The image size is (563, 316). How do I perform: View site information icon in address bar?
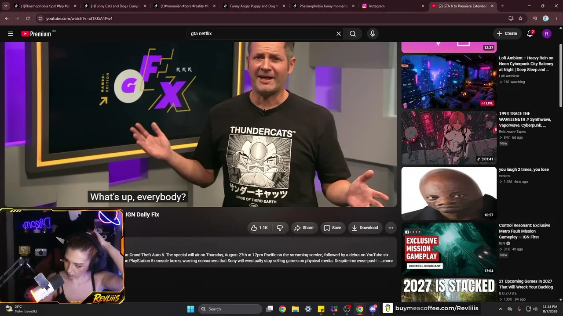click(x=40, y=18)
